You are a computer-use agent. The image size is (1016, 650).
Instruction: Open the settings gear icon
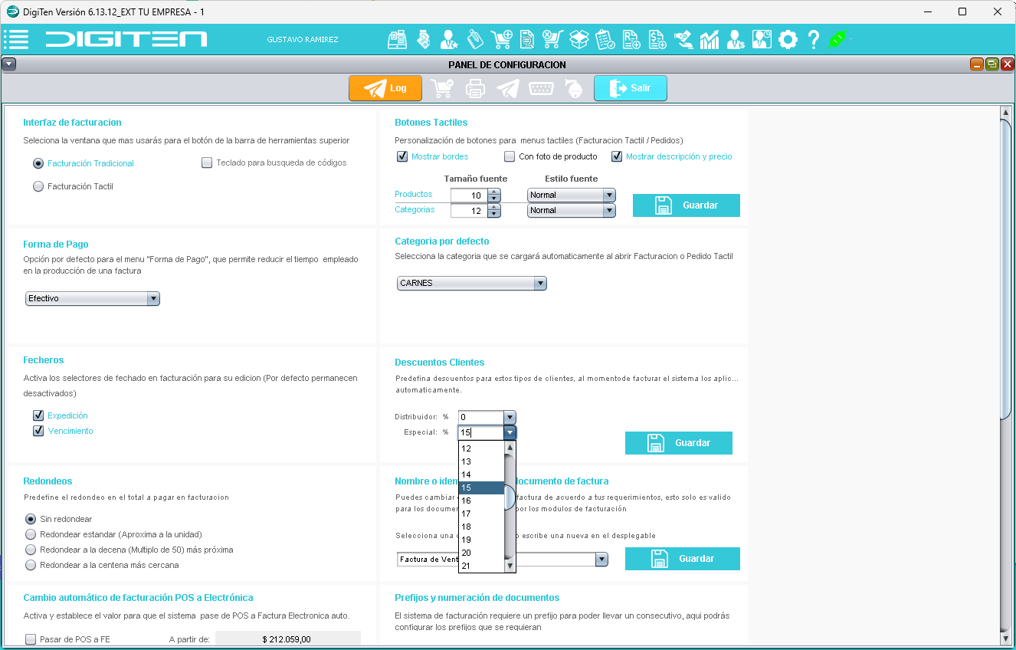788,39
